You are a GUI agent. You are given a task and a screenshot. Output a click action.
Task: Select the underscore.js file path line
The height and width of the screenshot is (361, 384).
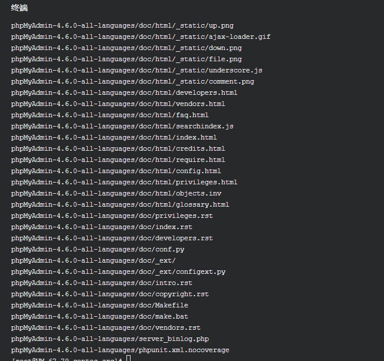click(136, 71)
